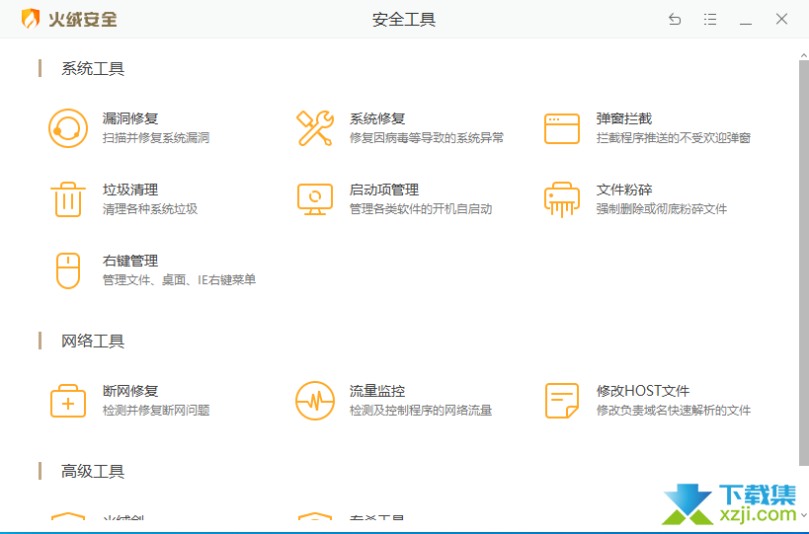Open the 弹窗拦截 popup window icon
The height and width of the screenshot is (534, 809).
pos(562,129)
